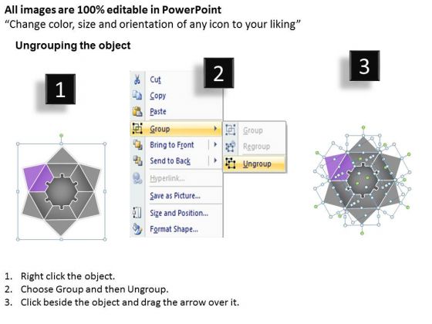Click the Group icon in the context menu

point(137,128)
